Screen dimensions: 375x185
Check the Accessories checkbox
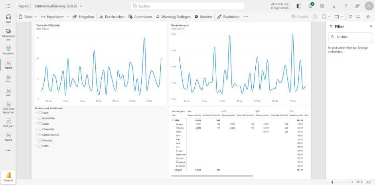(40, 118)
